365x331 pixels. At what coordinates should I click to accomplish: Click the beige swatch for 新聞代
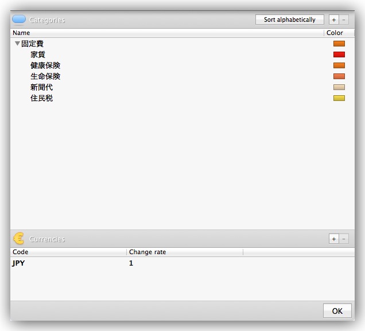point(339,87)
